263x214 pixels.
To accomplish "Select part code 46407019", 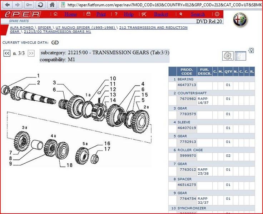I will (x=187, y=128).
